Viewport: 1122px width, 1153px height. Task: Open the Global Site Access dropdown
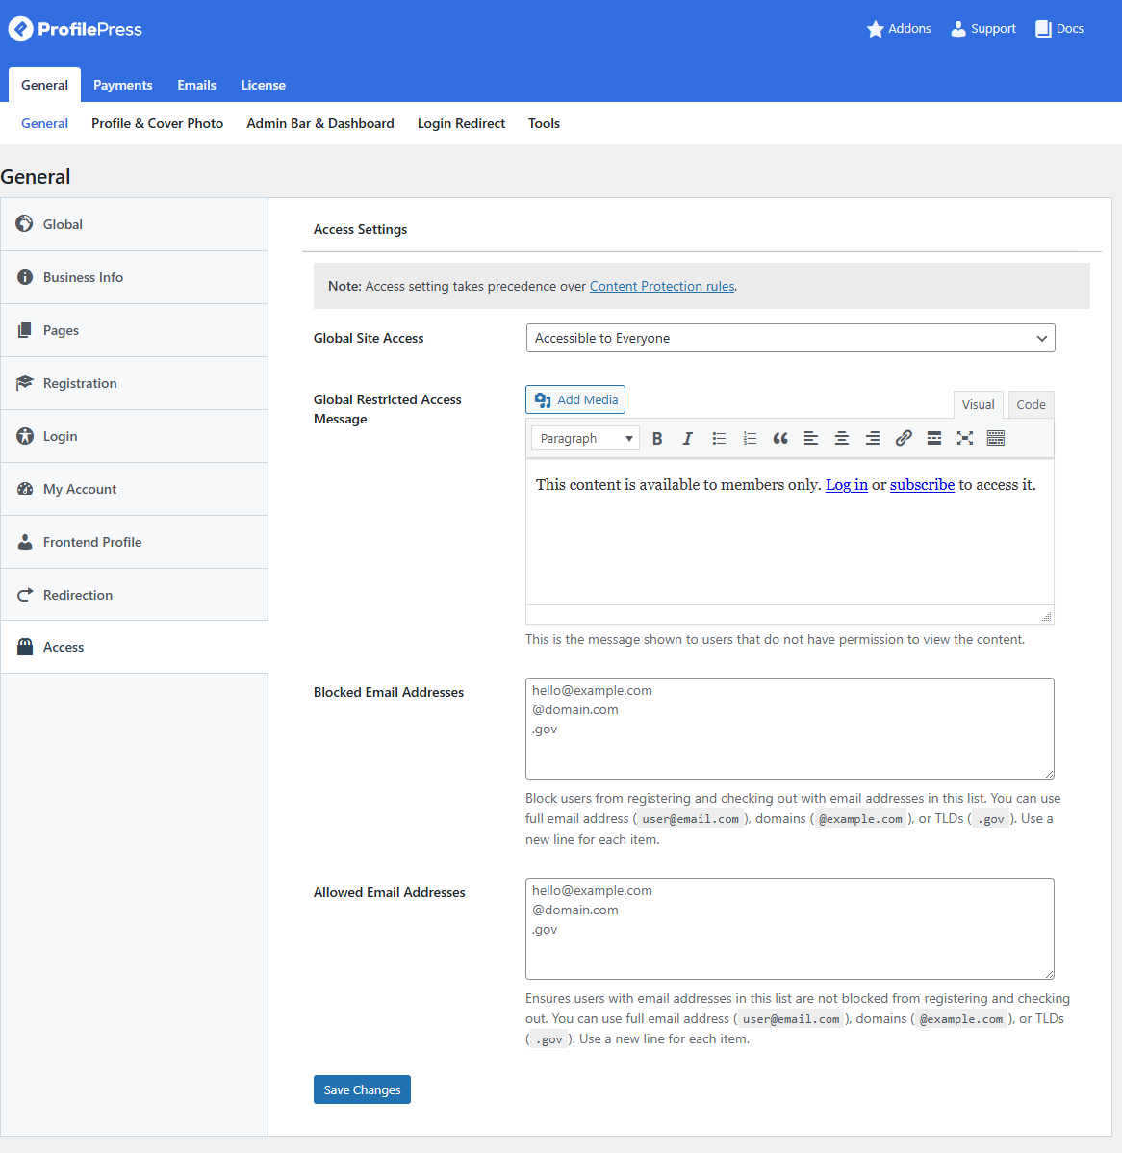coord(790,338)
